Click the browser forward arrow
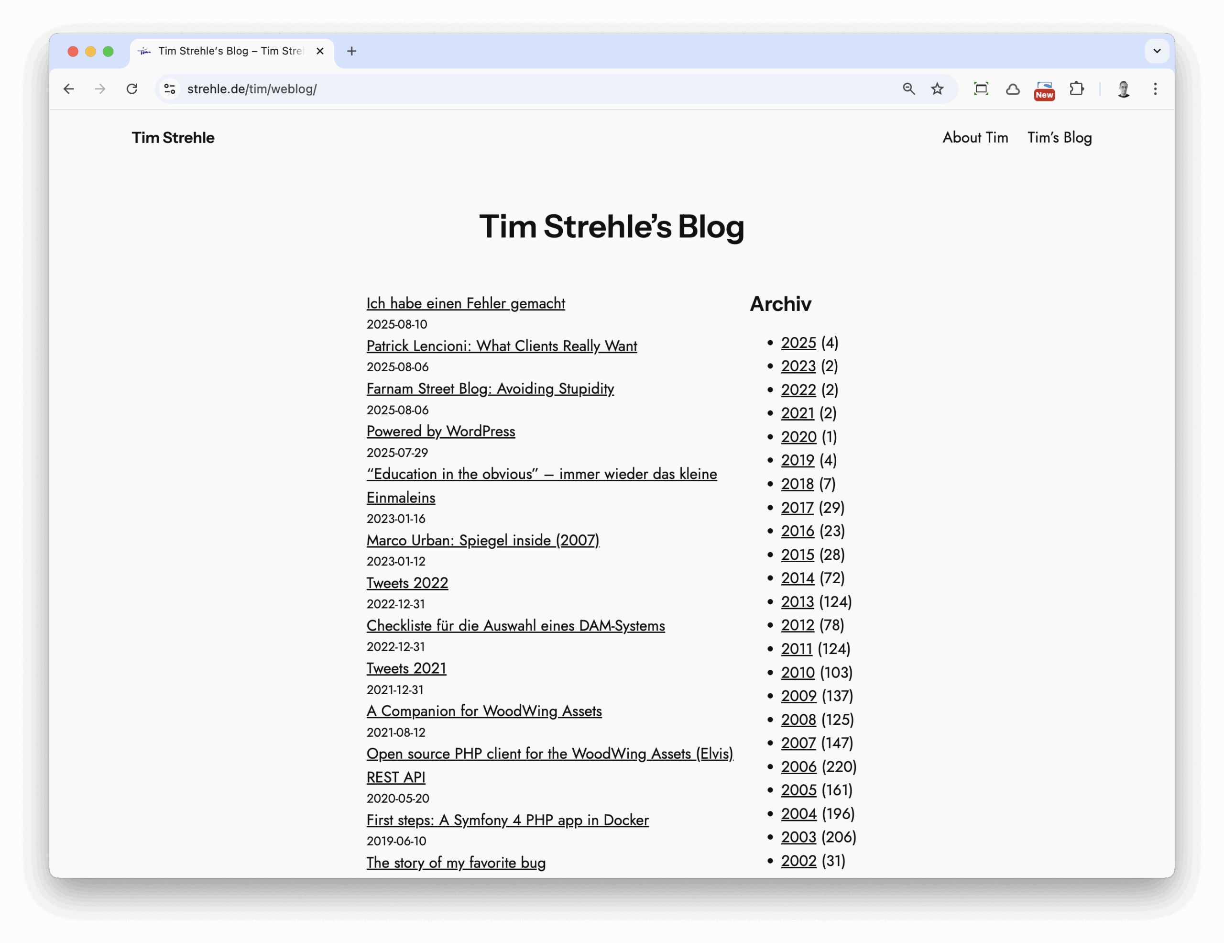Viewport: 1224px width, 943px height. tap(100, 89)
